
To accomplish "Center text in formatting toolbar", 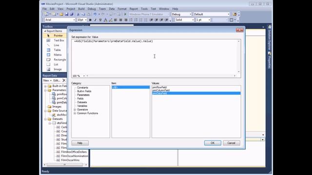I will tap(120, 20).
